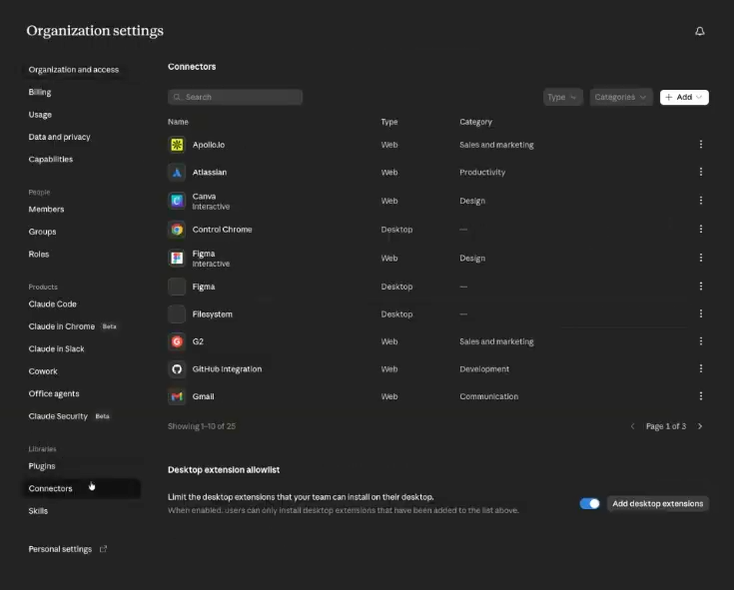Click the Control Chrome icon
This screenshot has height=590, width=734.
coord(177,230)
